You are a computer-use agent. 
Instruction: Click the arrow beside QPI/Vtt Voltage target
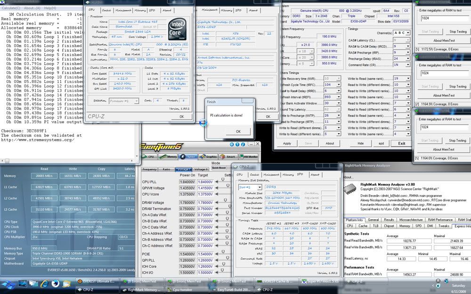217,188
